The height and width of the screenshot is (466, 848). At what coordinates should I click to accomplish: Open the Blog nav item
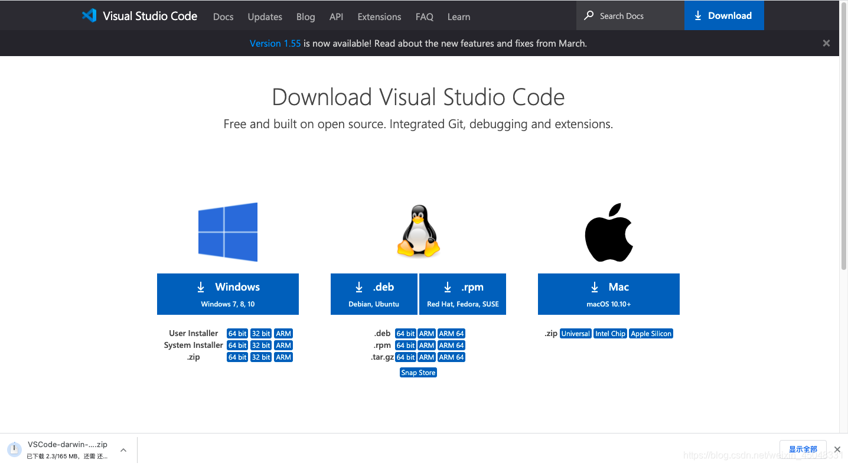306,17
